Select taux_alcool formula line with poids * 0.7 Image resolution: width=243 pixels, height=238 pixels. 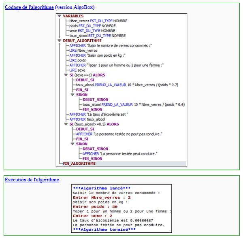[127, 85]
